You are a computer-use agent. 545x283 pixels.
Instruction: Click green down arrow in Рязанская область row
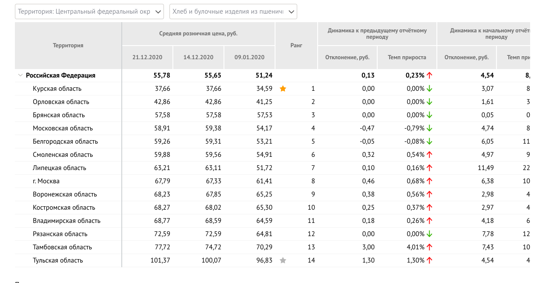click(x=430, y=234)
